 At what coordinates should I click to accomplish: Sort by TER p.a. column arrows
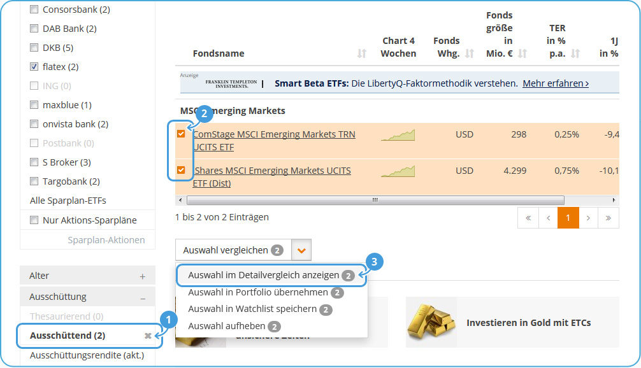pos(575,53)
